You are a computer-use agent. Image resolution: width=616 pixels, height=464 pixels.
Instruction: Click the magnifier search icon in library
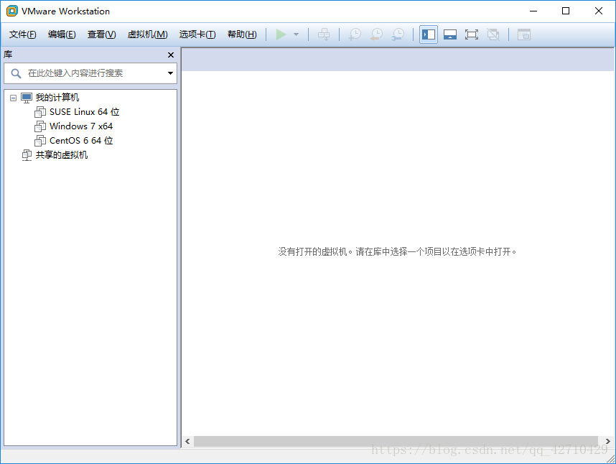[16, 73]
